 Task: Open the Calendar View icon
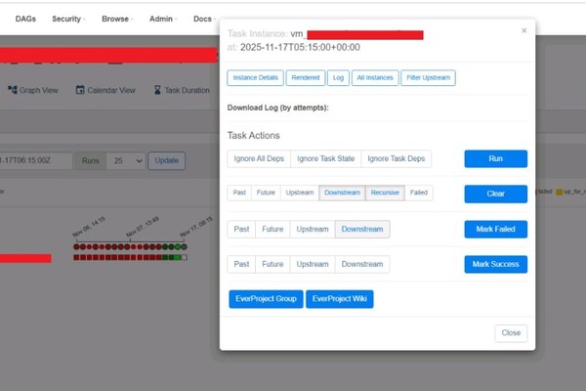[80, 90]
